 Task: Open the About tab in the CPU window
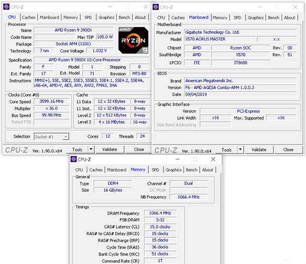[140, 17]
